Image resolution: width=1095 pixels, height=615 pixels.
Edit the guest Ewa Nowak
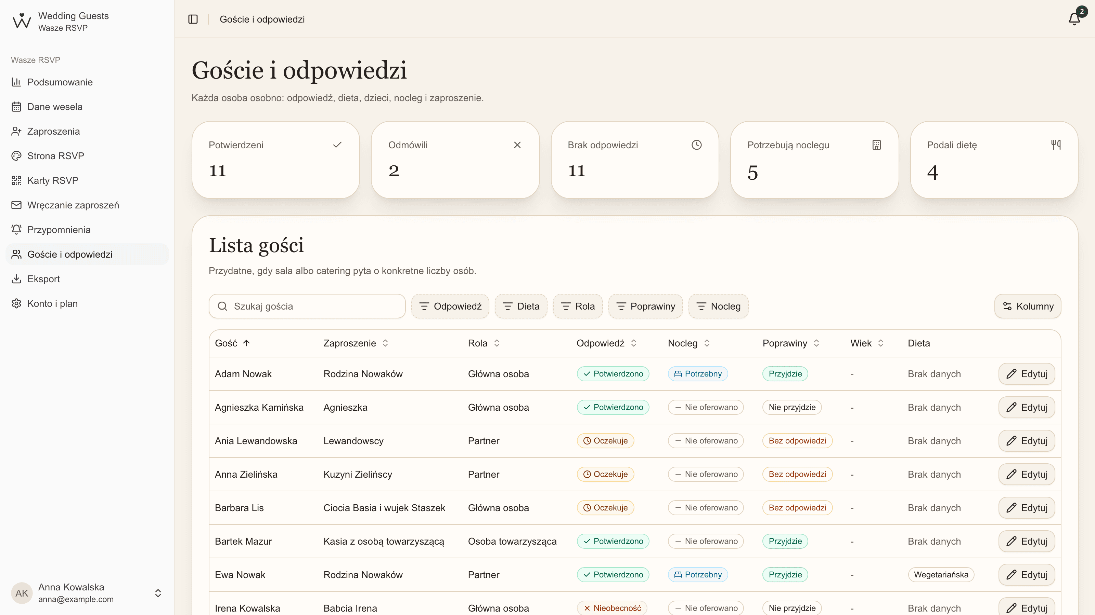point(1027,574)
